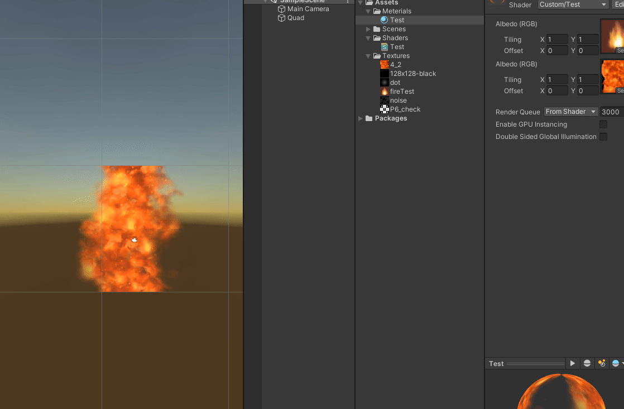
Task: Toggle Double Sided Global Illumination checkbox
Action: click(x=603, y=137)
